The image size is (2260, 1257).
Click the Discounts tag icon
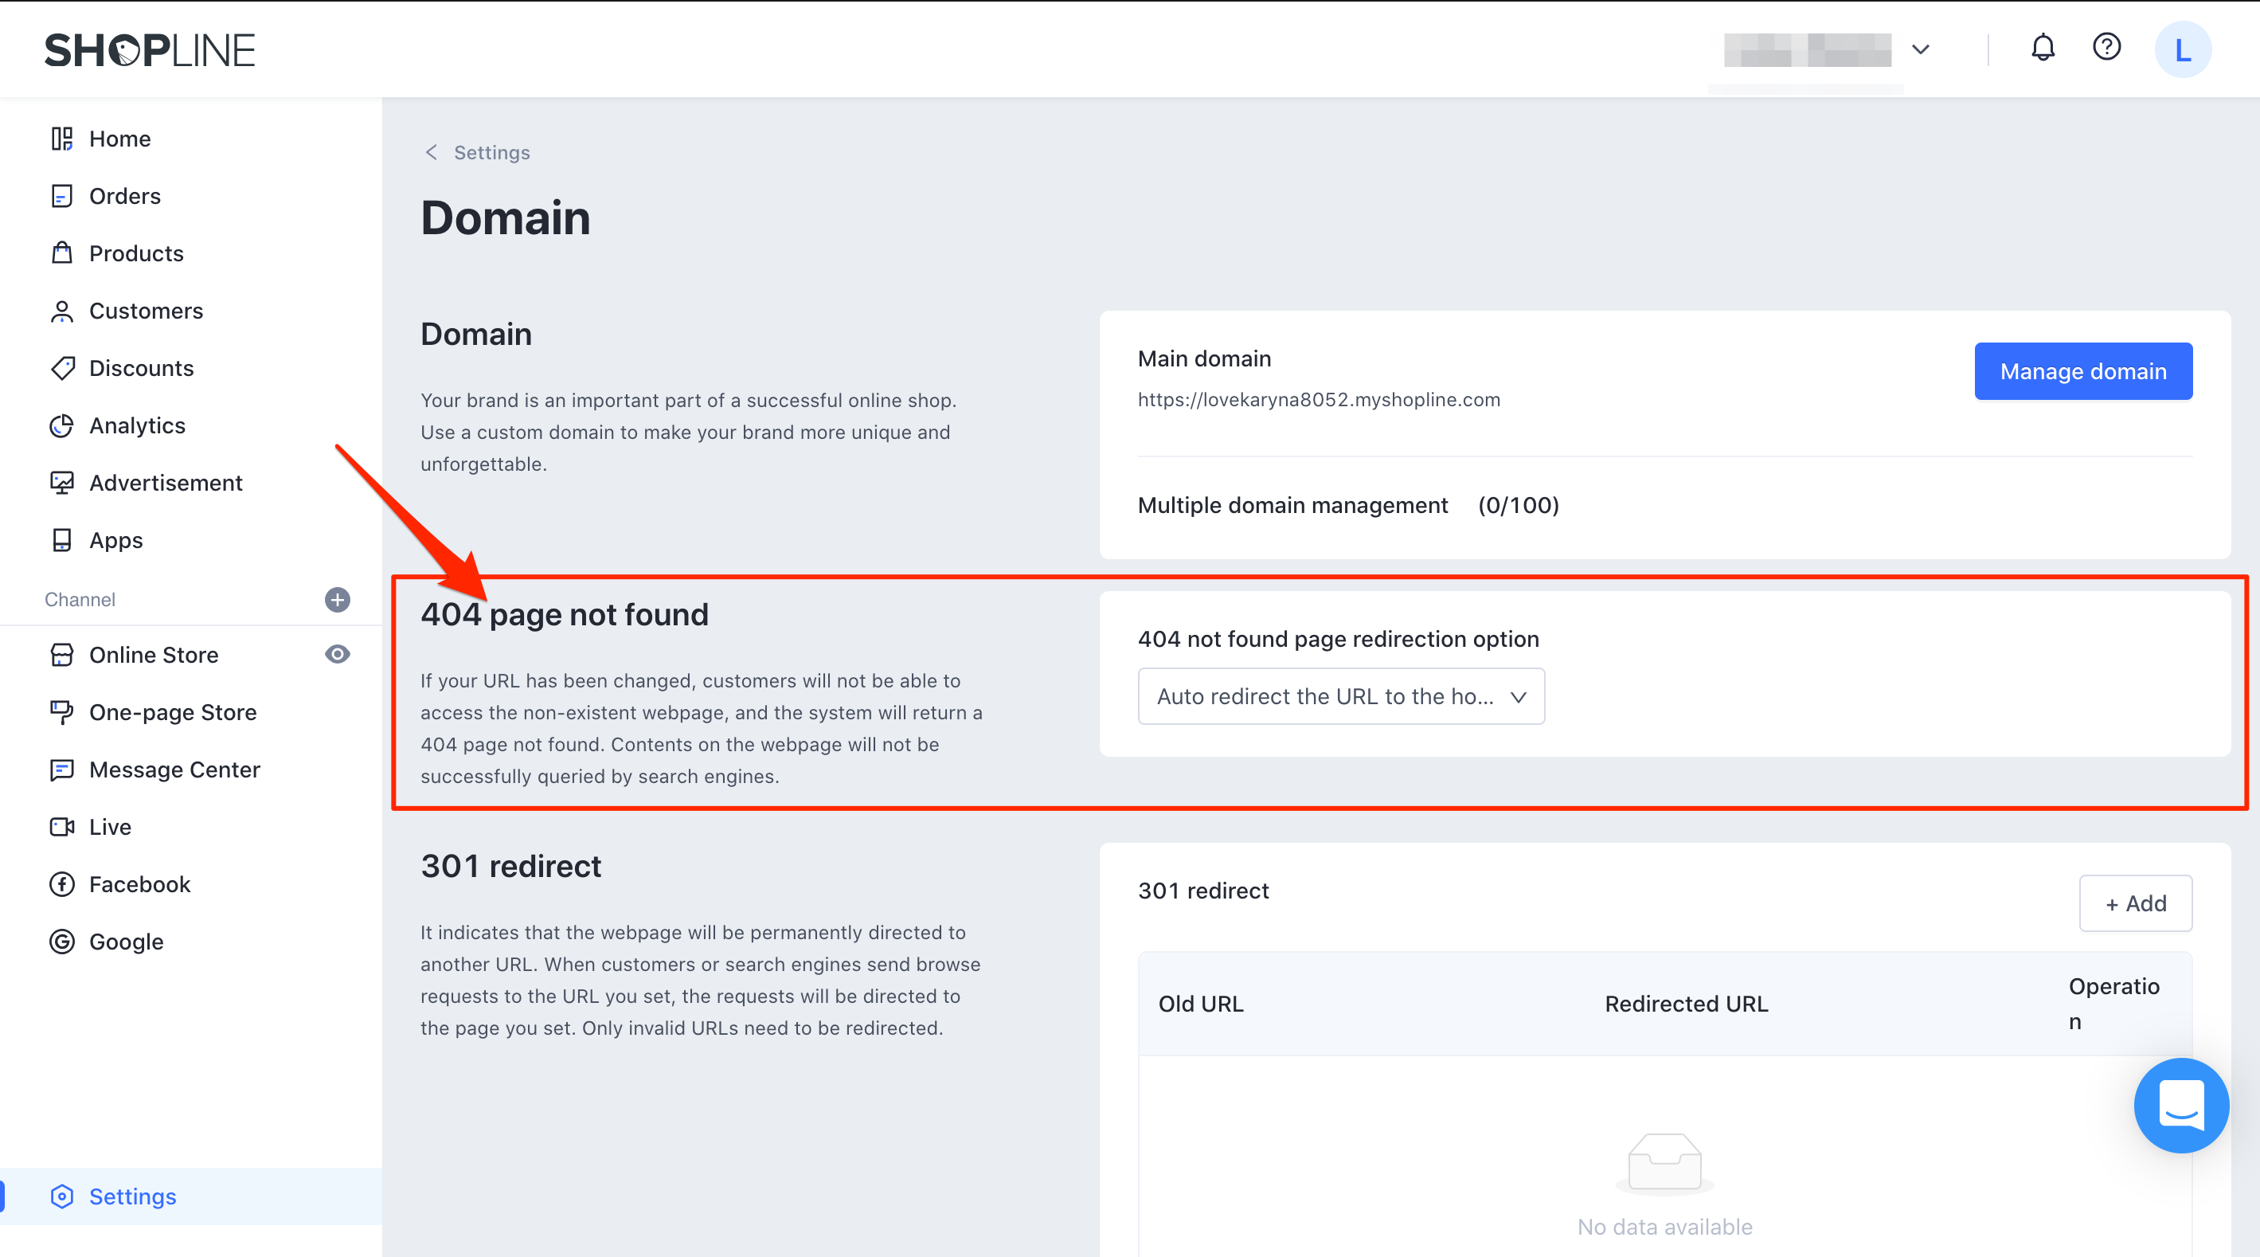coord(61,369)
